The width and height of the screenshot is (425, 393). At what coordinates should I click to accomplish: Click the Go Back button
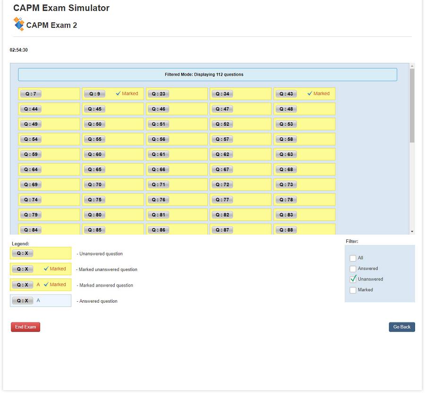point(402,327)
